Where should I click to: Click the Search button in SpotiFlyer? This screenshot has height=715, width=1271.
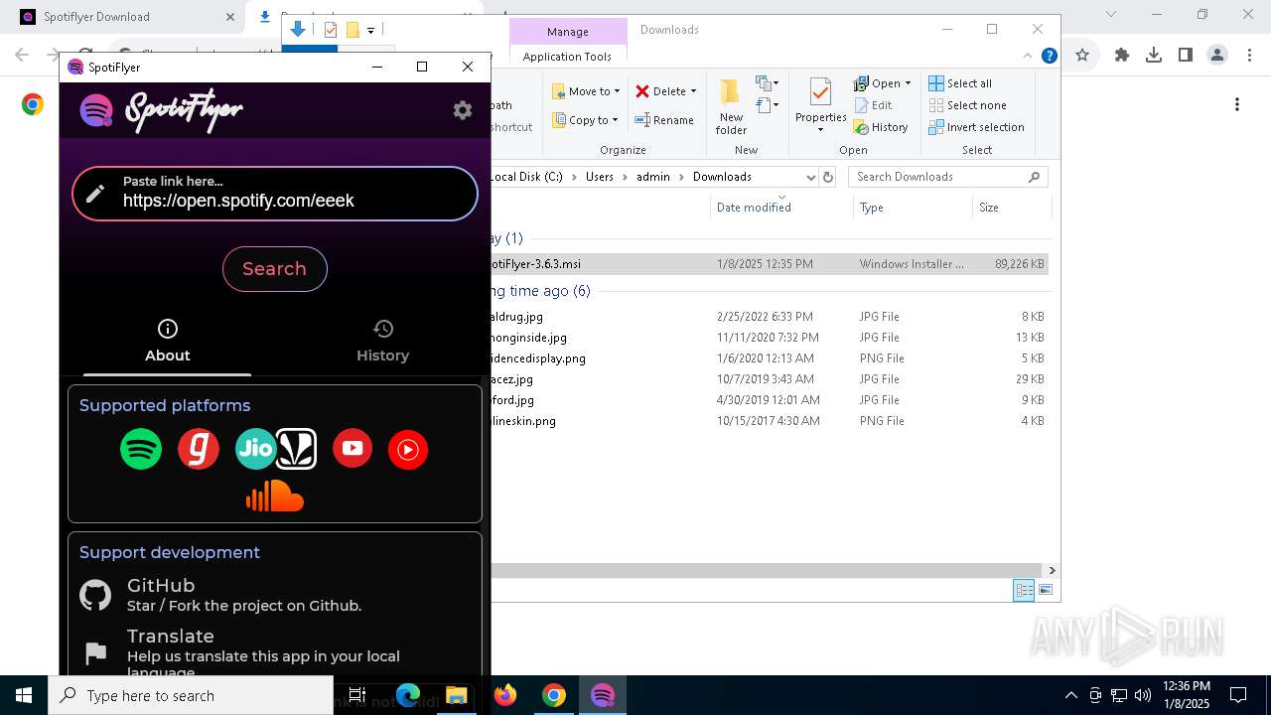[x=275, y=269]
